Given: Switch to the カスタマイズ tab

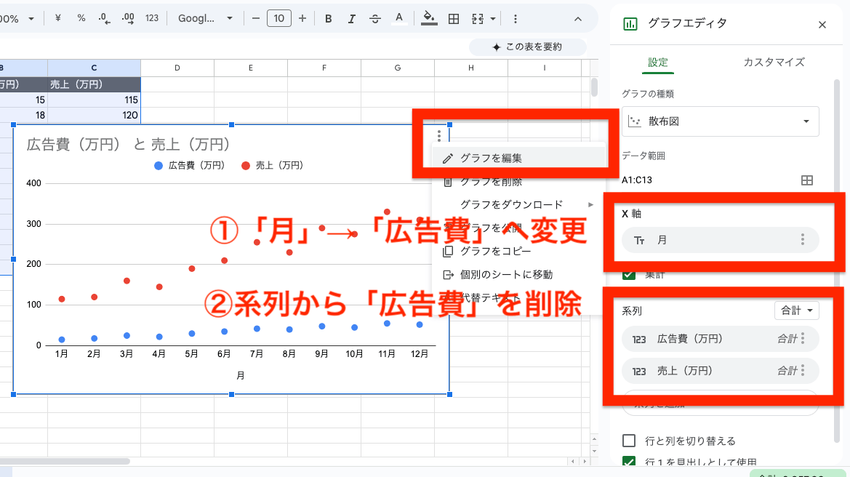Looking at the screenshot, I should [x=774, y=62].
